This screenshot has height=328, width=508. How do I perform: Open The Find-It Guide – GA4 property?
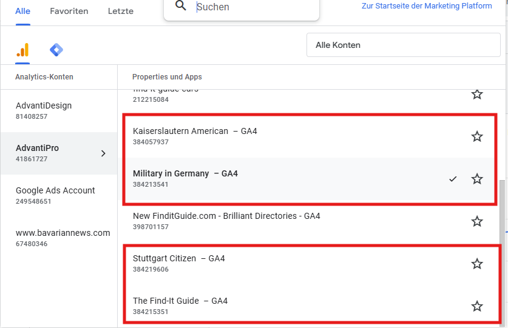[x=180, y=301]
